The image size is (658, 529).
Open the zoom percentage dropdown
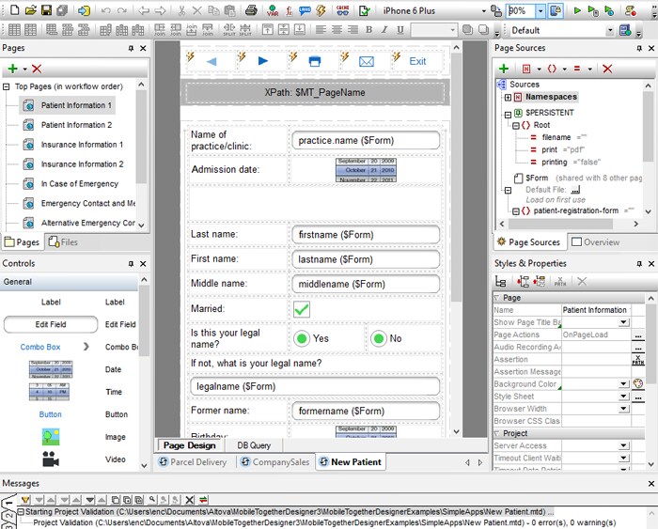click(x=540, y=10)
